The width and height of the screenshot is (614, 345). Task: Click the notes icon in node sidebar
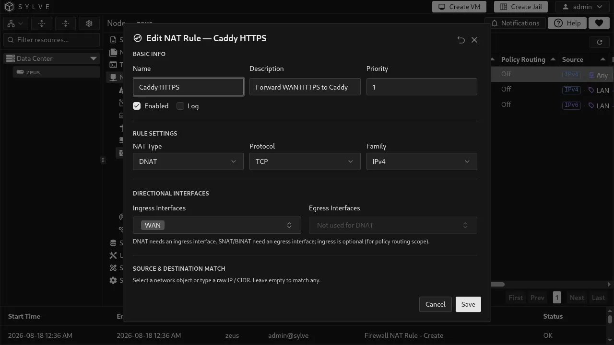[113, 52]
